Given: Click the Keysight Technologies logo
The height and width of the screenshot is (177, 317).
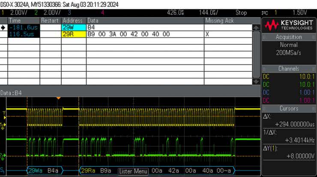Looking at the screenshot, I should click(289, 25).
